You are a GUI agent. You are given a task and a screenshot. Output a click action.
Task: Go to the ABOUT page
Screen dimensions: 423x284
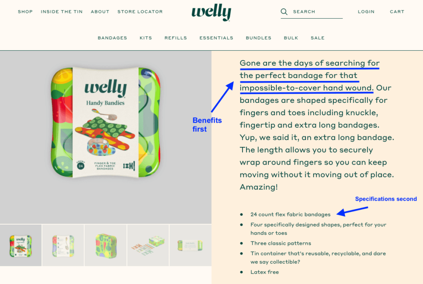100,12
